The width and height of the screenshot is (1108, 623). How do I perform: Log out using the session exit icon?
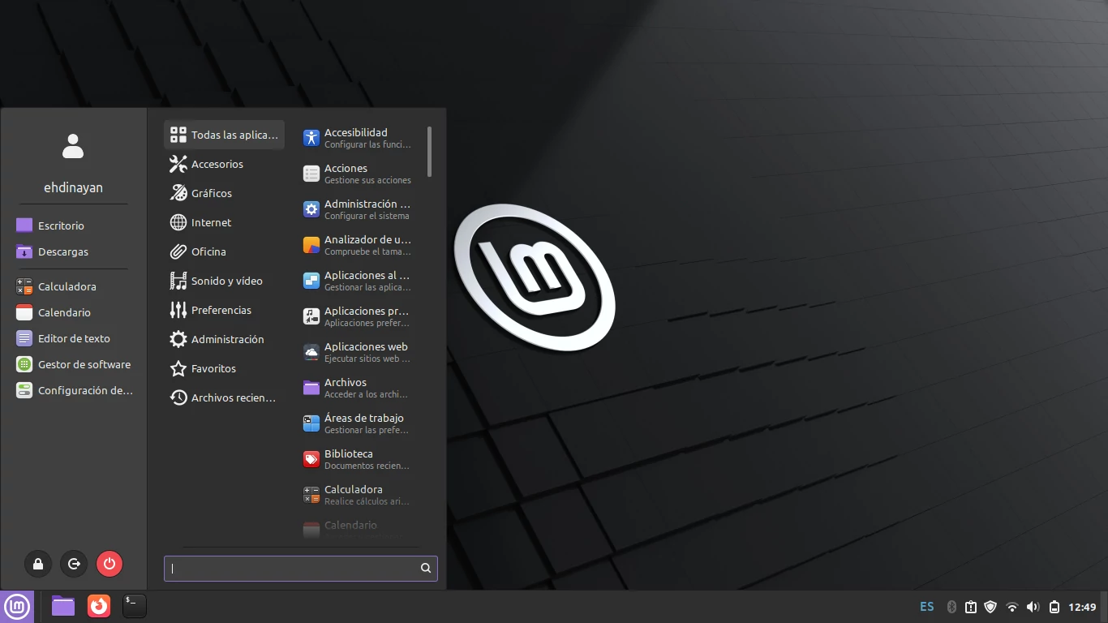(x=73, y=564)
